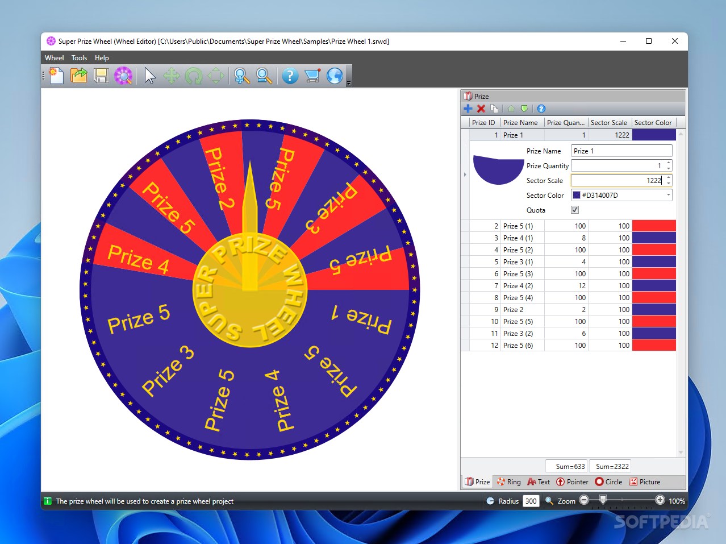
Task: Decrease zoom with minus circle button
Action: click(584, 500)
